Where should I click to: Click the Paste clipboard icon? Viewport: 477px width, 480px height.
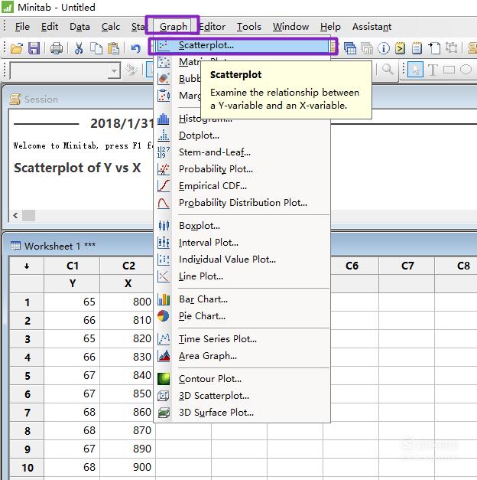(x=113, y=48)
